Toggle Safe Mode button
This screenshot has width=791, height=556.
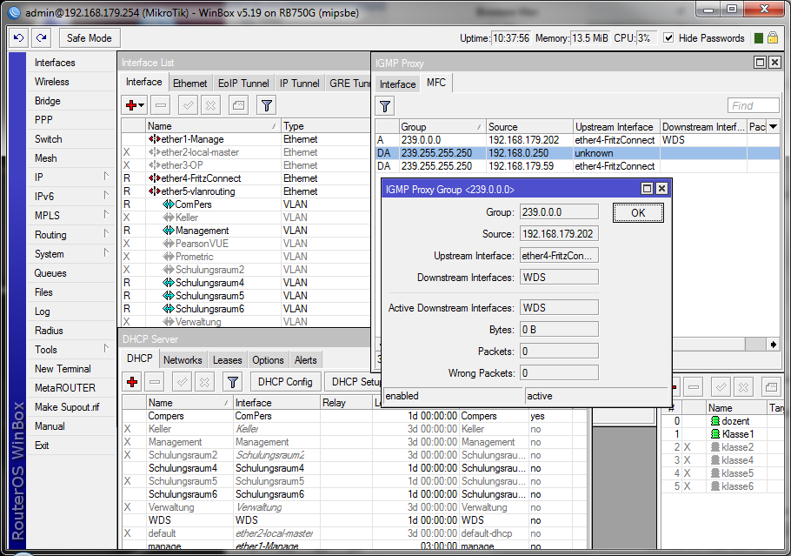pyautogui.click(x=89, y=38)
